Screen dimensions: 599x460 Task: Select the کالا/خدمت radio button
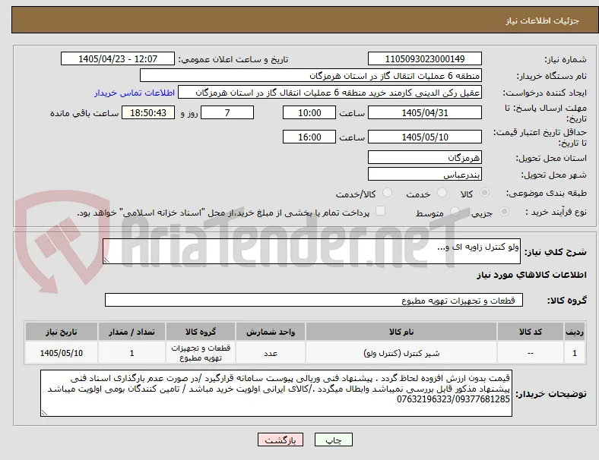coord(388,193)
